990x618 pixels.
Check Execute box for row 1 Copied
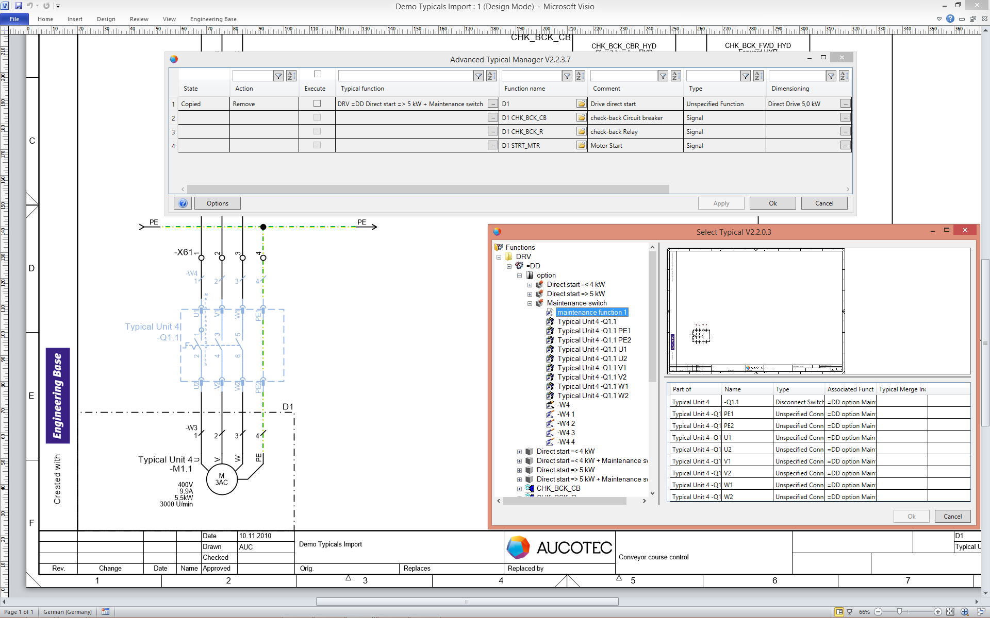coord(317,104)
